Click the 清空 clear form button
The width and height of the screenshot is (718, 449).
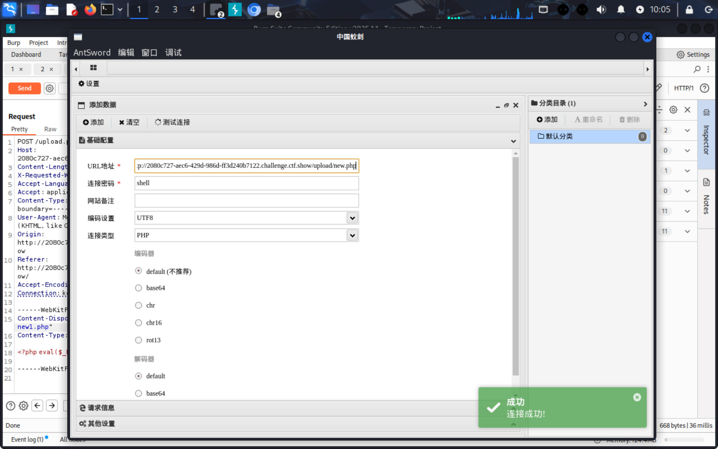129,122
